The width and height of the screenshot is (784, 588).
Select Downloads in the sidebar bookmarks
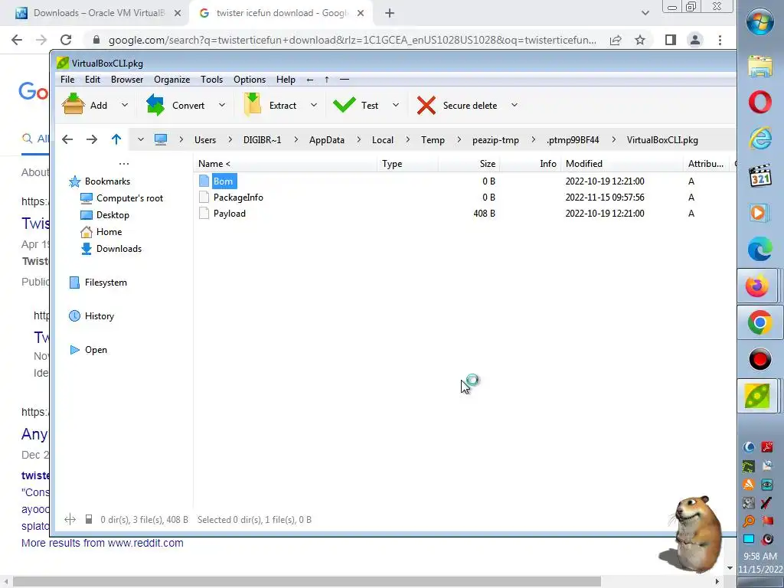click(x=119, y=249)
